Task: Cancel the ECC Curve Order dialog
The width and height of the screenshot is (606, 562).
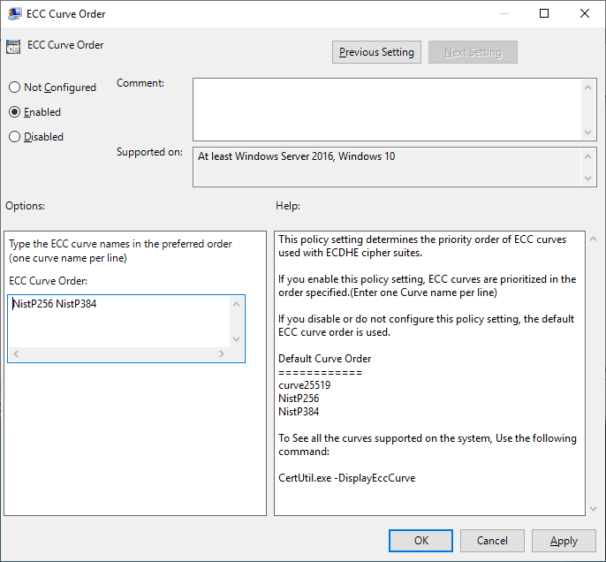Action: [492, 541]
